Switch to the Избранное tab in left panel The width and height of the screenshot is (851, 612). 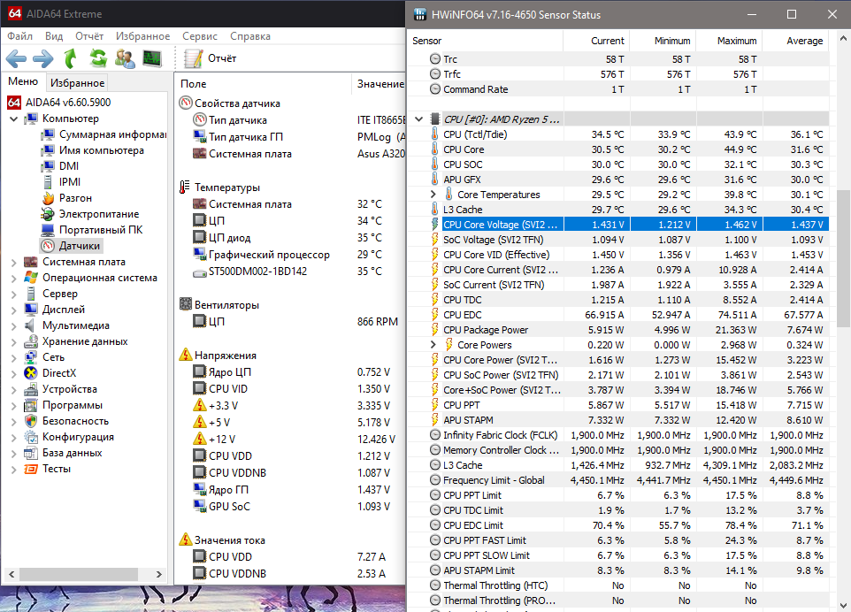click(77, 82)
